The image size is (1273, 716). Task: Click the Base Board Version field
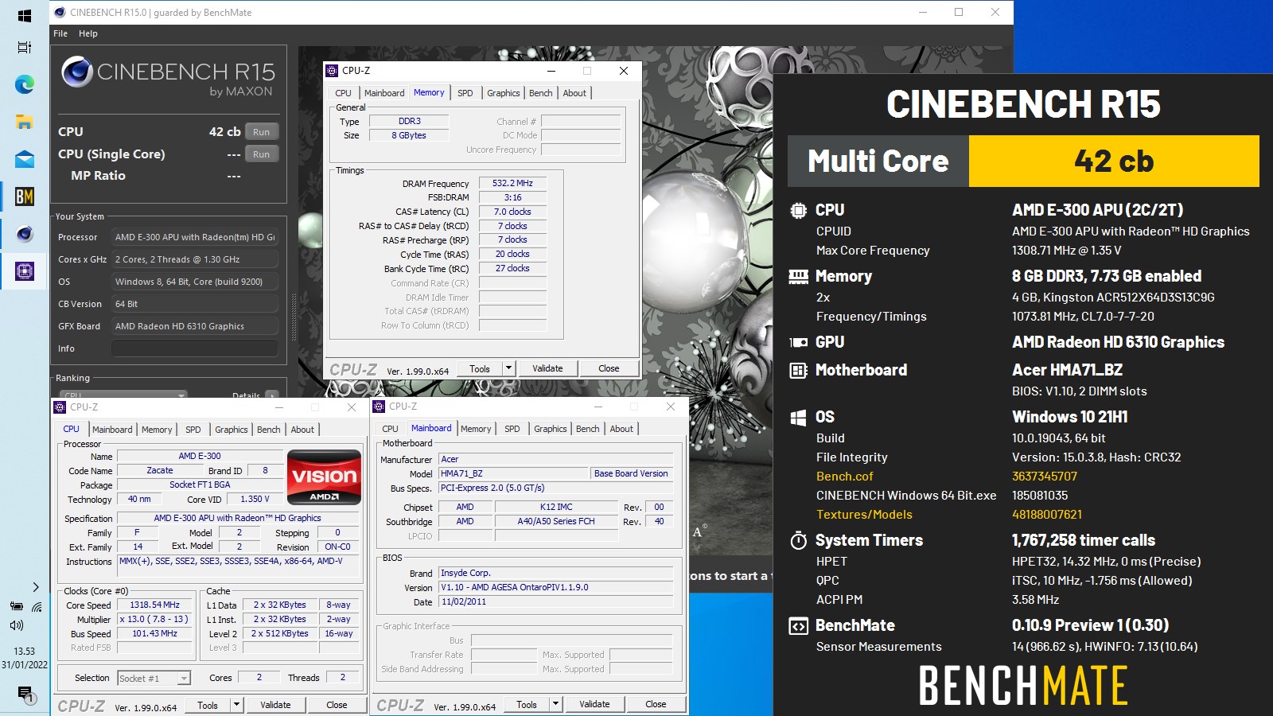coord(632,473)
